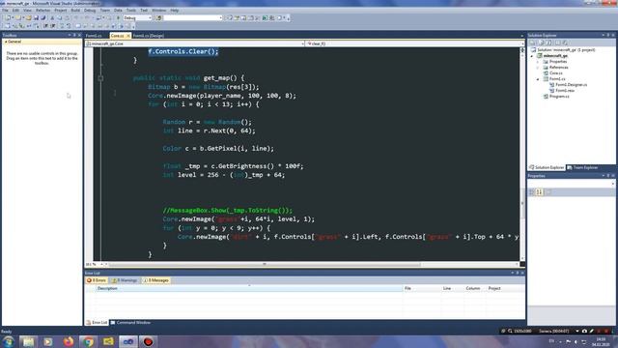Open the Build menu
The height and width of the screenshot is (348, 618).
75,11
